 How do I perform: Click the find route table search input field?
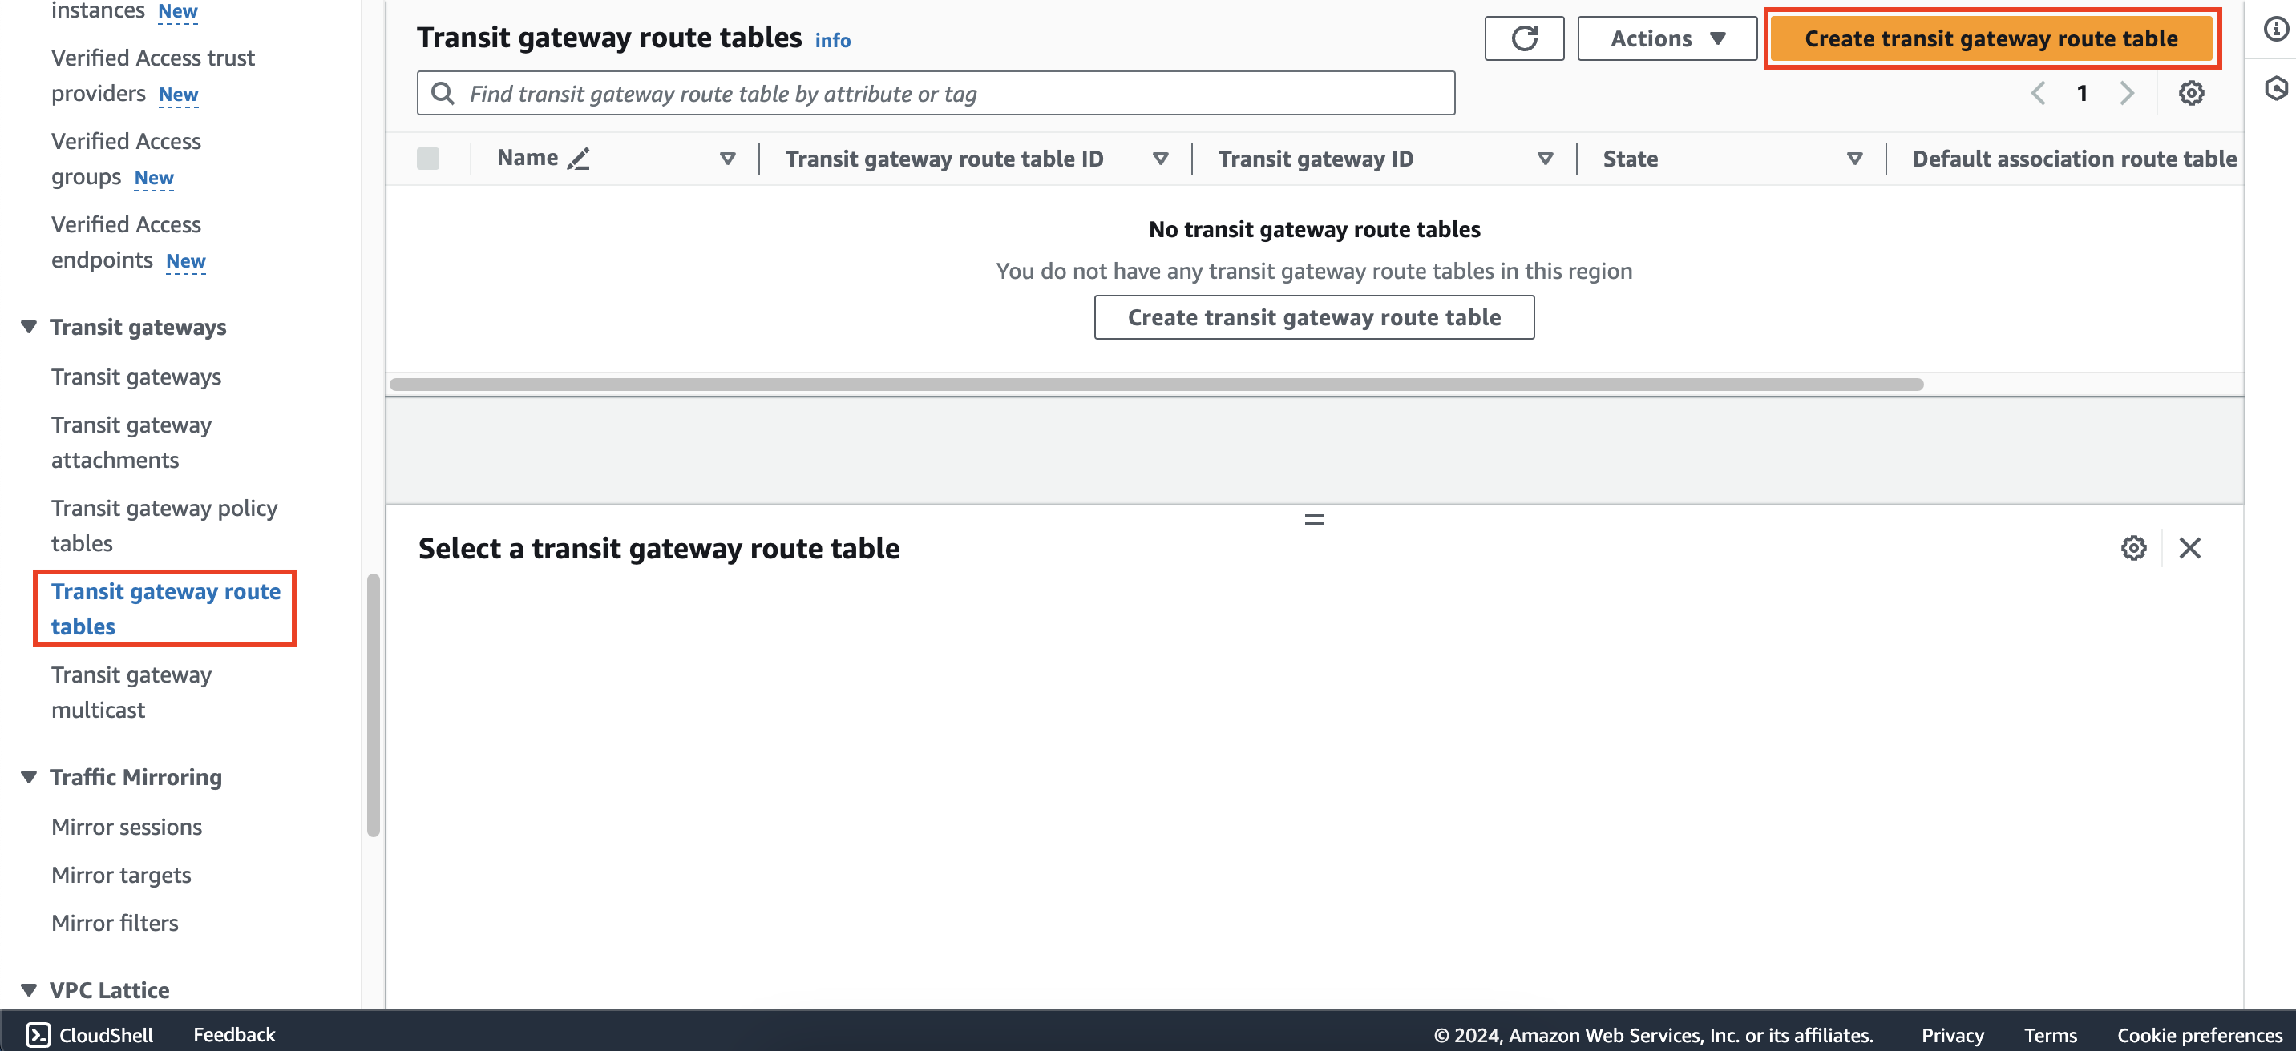pyautogui.click(x=936, y=94)
